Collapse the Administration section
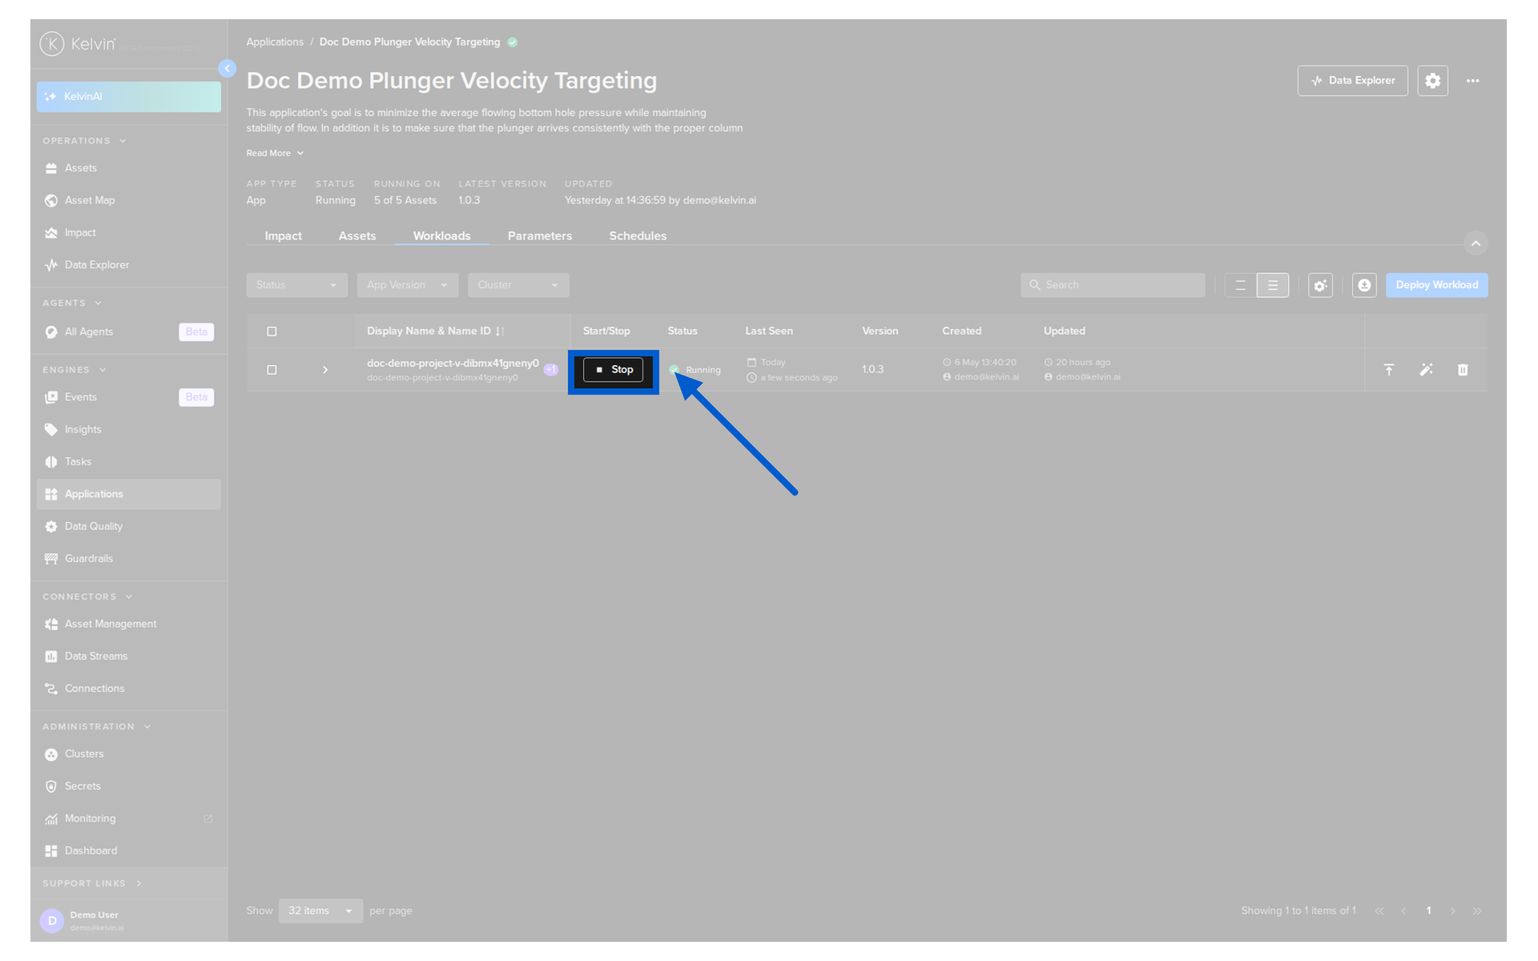The height and width of the screenshot is (961, 1538). tap(96, 726)
